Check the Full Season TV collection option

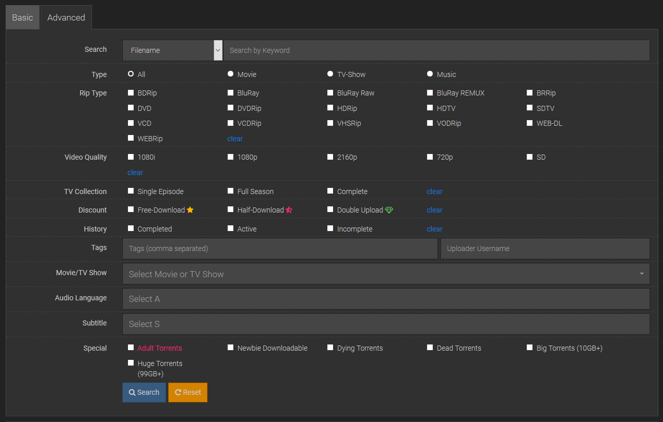pyautogui.click(x=230, y=191)
